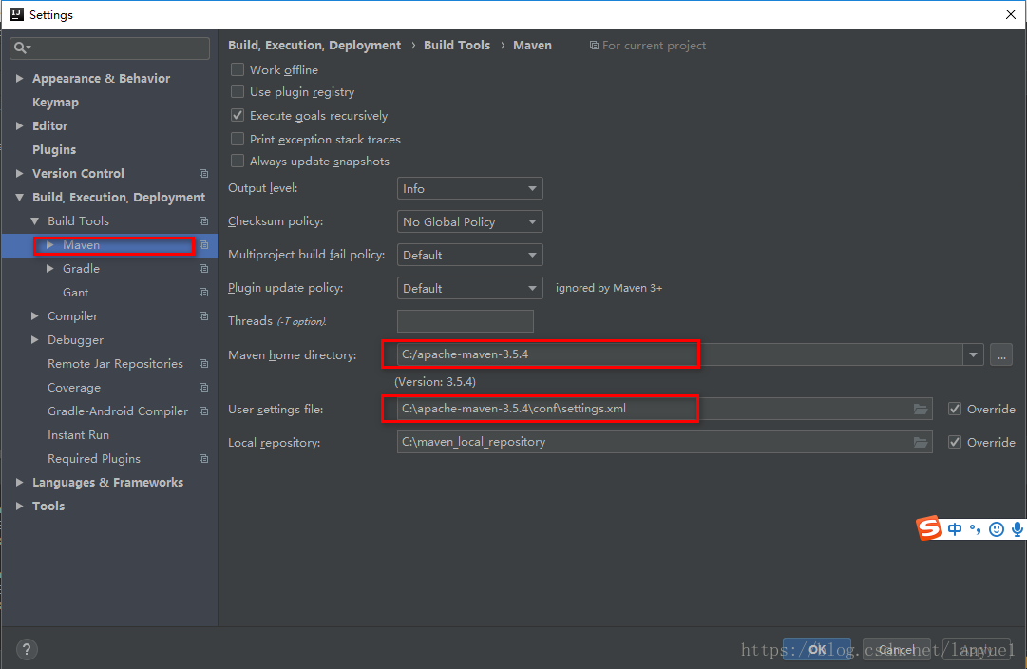Browse folder icon for User settings file
The image size is (1027, 669).
tap(921, 409)
